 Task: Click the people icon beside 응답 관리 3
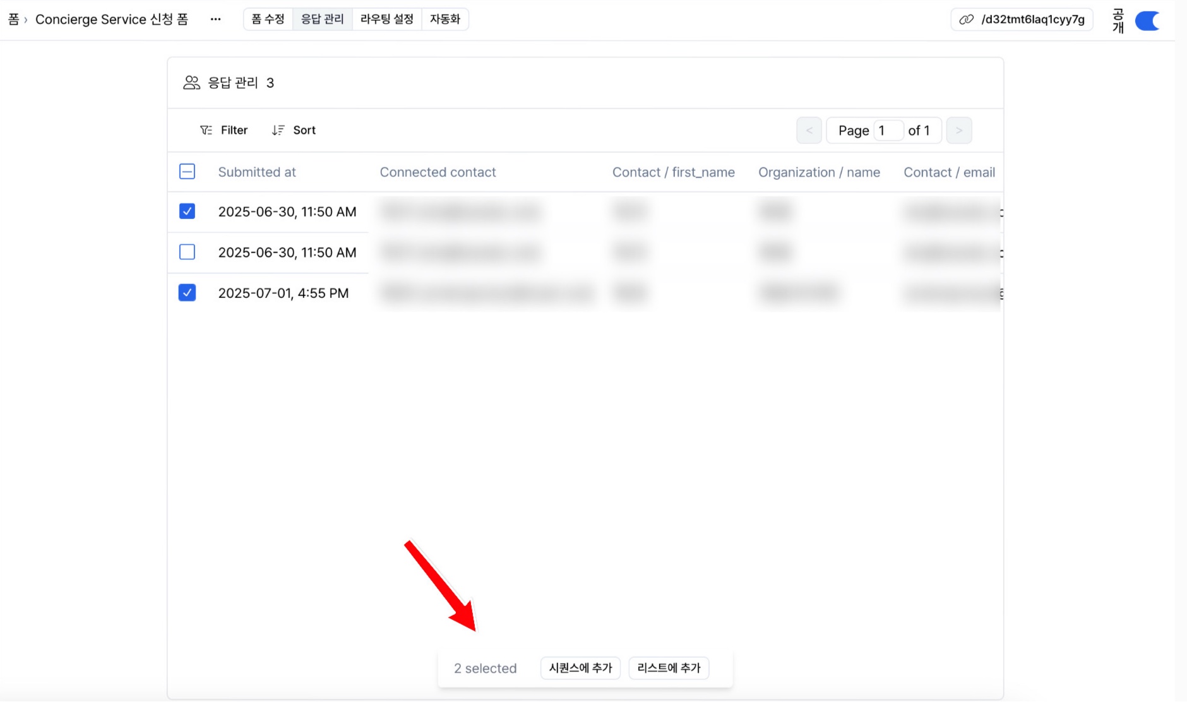[191, 83]
